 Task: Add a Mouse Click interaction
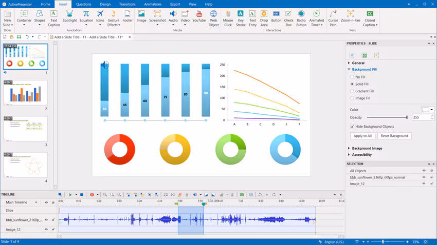pos(228,18)
